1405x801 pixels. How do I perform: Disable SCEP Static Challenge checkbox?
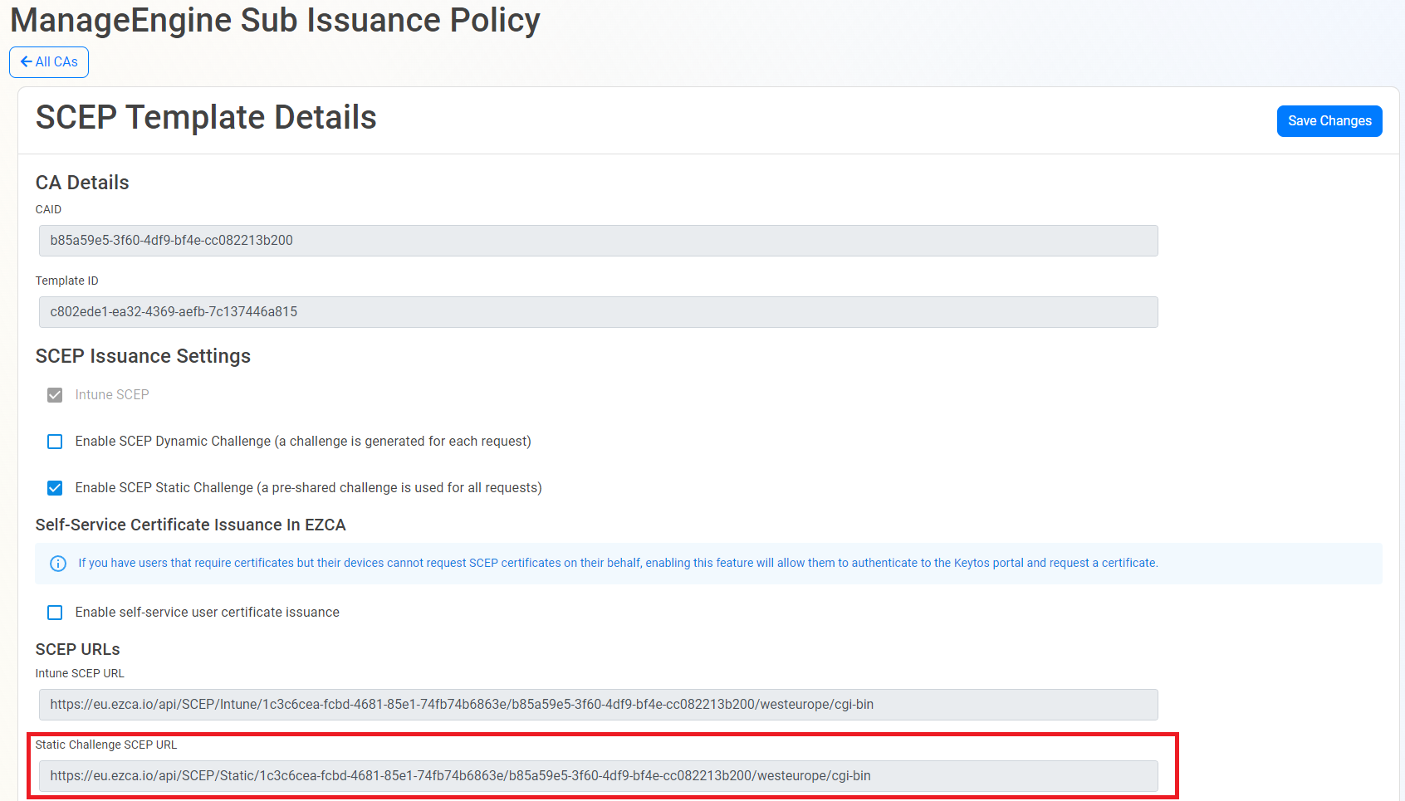(x=55, y=488)
